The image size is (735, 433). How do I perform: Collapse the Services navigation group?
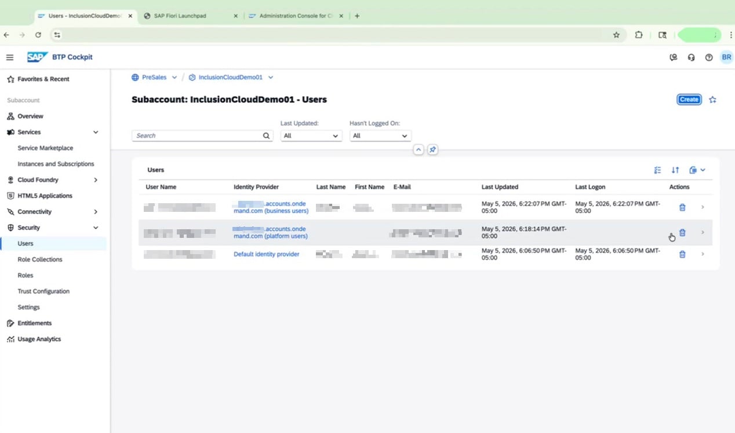[x=96, y=133]
